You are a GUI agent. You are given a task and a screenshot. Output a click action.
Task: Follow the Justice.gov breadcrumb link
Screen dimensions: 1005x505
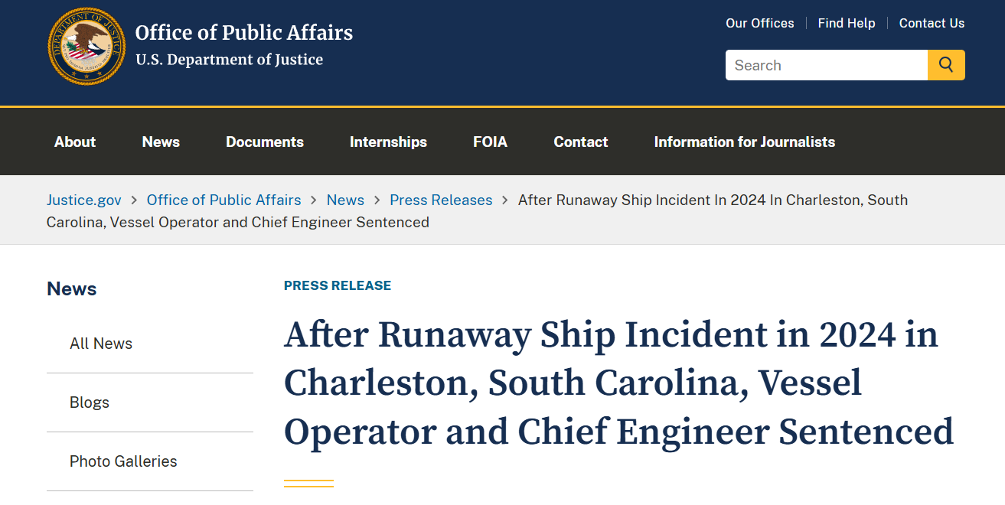point(84,200)
